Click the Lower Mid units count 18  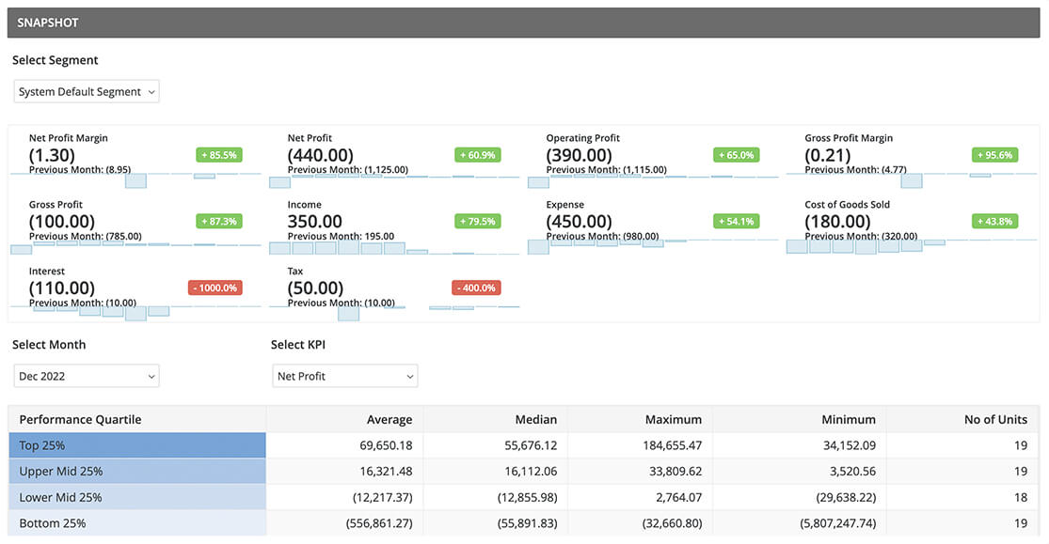[1020, 498]
